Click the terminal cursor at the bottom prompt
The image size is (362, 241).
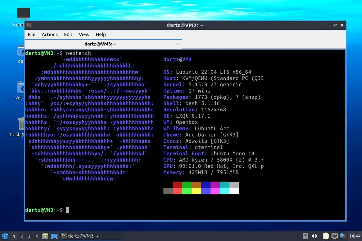[68, 210]
